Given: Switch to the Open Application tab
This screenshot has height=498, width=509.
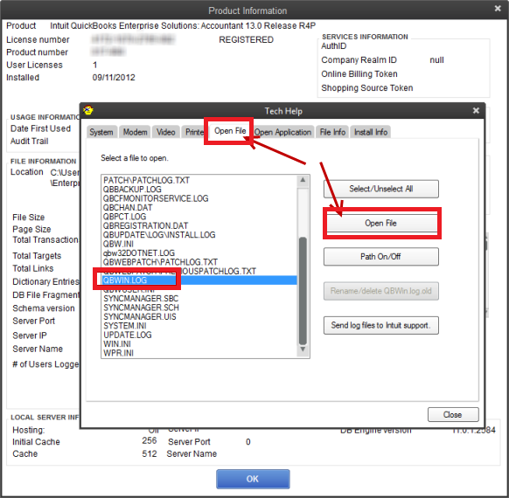Looking at the screenshot, I should point(282,132).
